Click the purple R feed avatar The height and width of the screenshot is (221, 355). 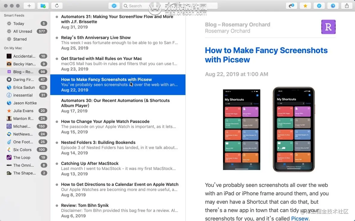coord(328,27)
